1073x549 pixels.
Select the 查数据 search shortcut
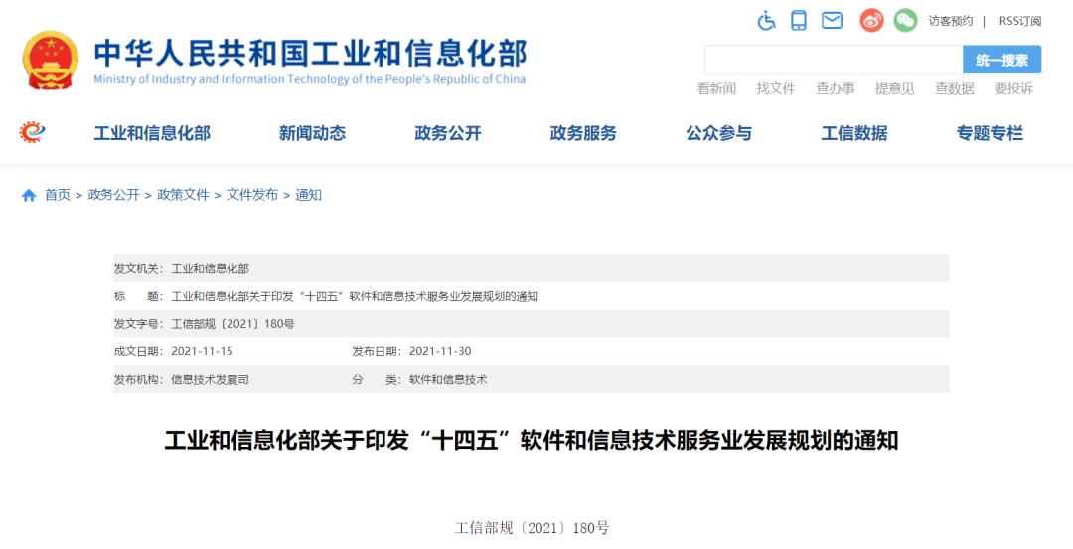click(955, 89)
